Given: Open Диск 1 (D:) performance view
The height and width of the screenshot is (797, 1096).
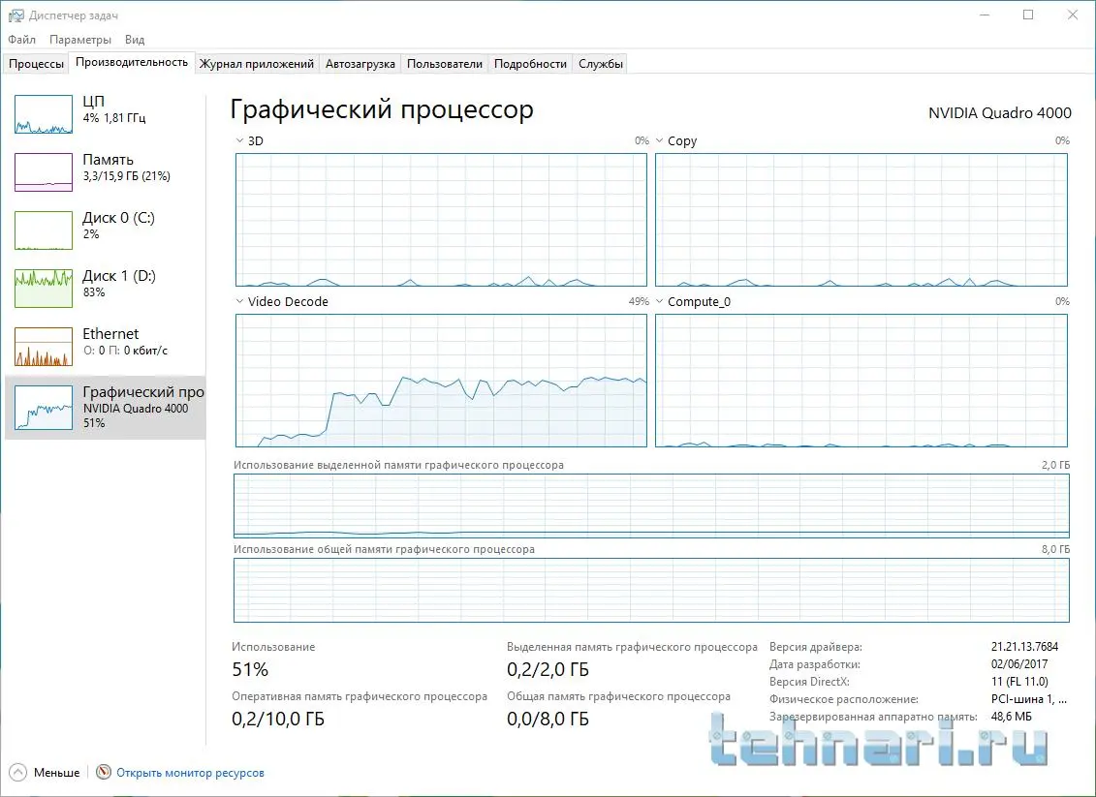Looking at the screenshot, I should [x=105, y=288].
